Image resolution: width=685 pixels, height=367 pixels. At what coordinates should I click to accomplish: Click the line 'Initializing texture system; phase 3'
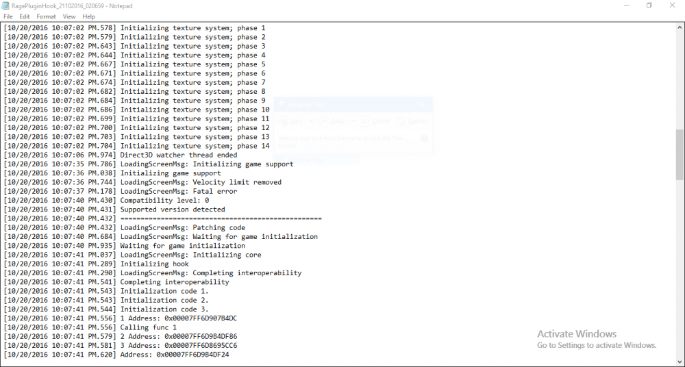click(134, 47)
